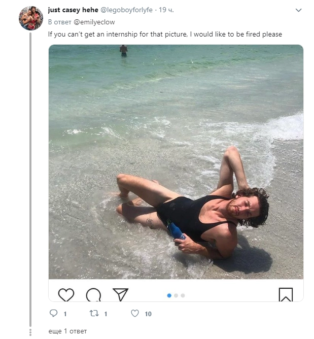314x339 pixels.
Task: Select the third carousel dot indicator
Action: point(183,295)
